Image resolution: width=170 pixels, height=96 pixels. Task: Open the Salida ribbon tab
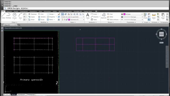55,11
